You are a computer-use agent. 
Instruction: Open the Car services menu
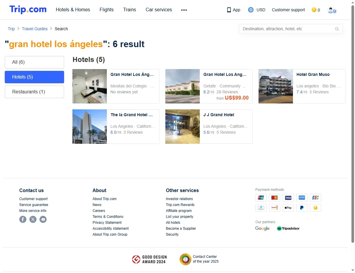(x=159, y=10)
